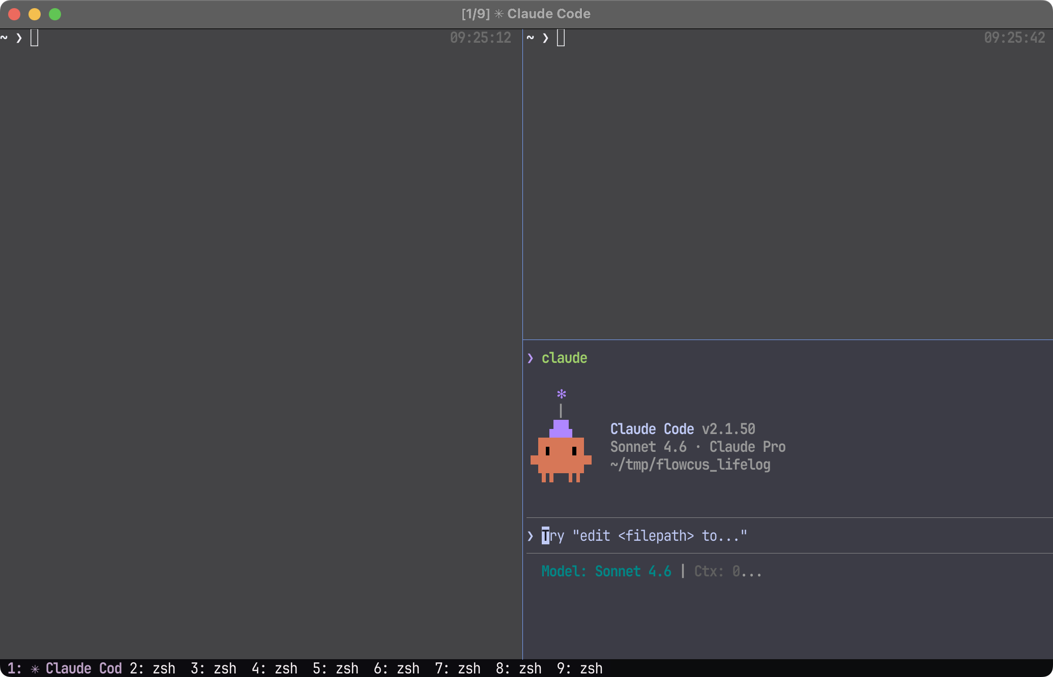
Task: Click the 09:25:42 timestamp in the right pane
Action: click(x=1014, y=38)
